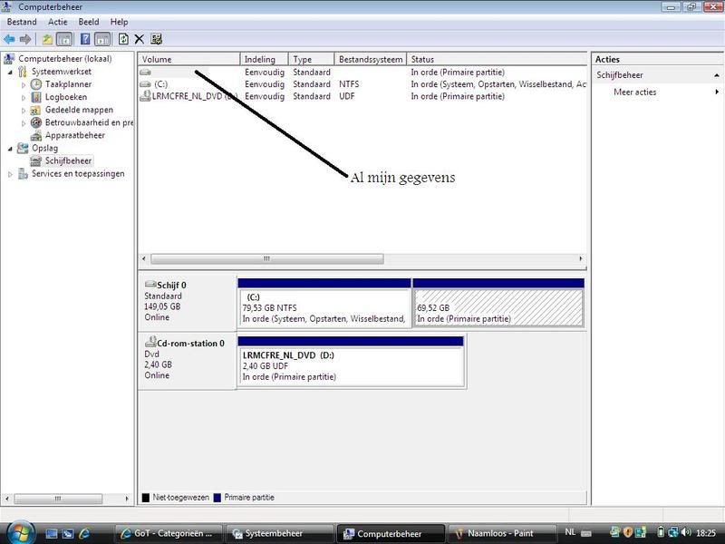Expand the Services en toepassingen node
Viewport: 725px width, 544px height.
click(11, 173)
